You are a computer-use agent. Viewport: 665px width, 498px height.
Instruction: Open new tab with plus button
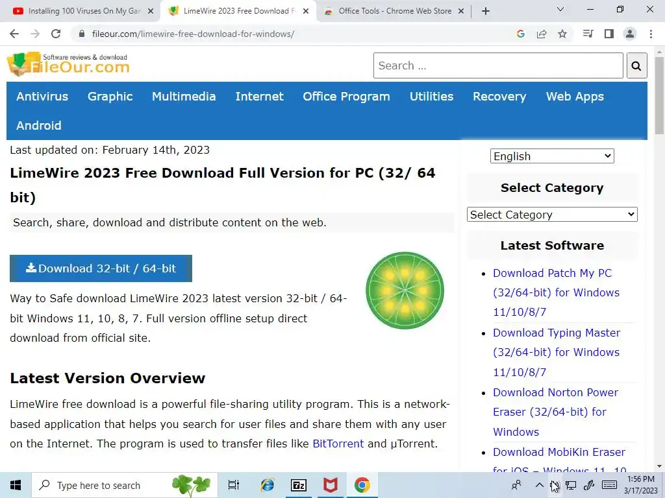[486, 11]
